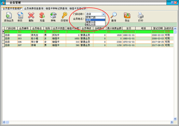Open the 储值卡转帐记录查询 tab
This screenshot has width=179, height=126.
[56, 8]
